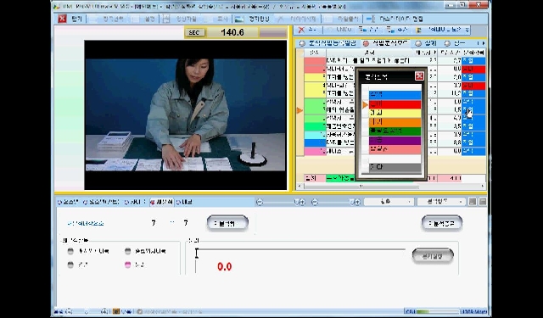This screenshot has width=543, height=318.
Task: Click the landscape picture icon in top toolbar
Action: [239, 19]
